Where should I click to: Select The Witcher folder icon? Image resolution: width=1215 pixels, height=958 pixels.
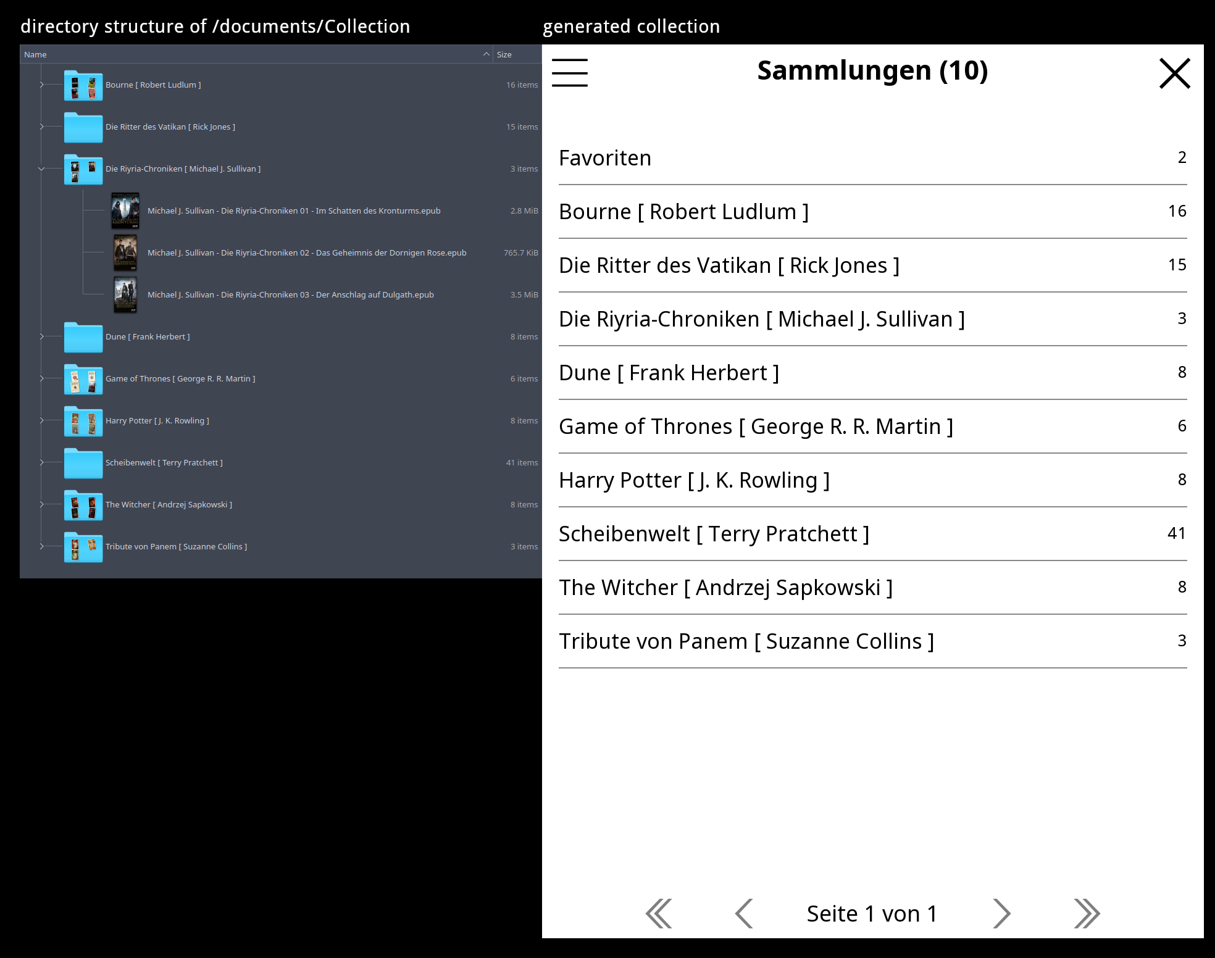83,505
